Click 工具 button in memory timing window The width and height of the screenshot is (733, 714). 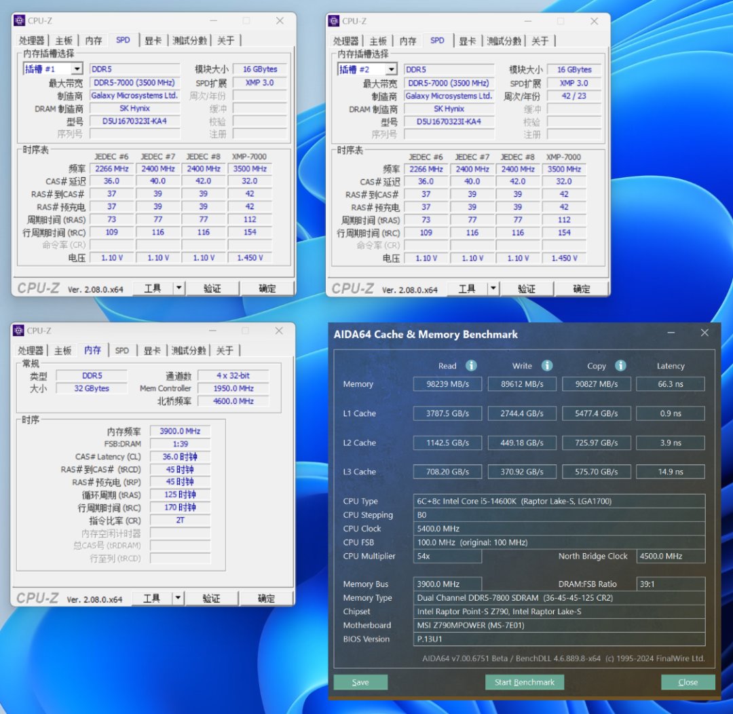[x=151, y=598]
